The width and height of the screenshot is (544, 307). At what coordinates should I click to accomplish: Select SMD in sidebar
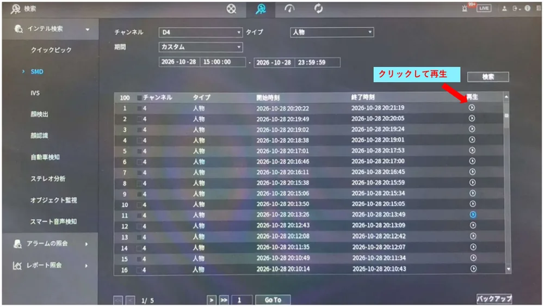tap(37, 71)
